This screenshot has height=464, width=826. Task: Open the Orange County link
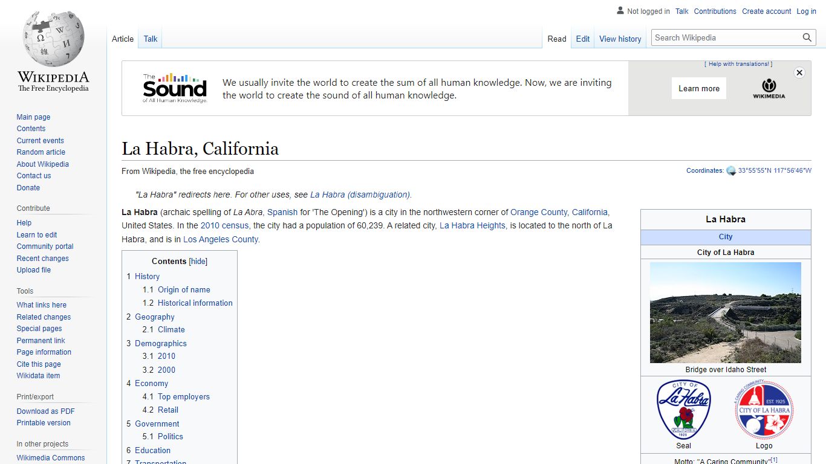539,212
